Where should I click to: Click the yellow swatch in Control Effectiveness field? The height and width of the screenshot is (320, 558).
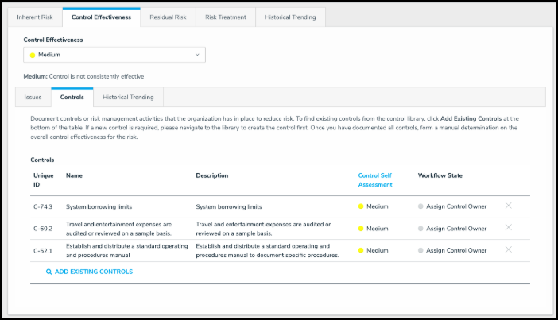(x=33, y=55)
